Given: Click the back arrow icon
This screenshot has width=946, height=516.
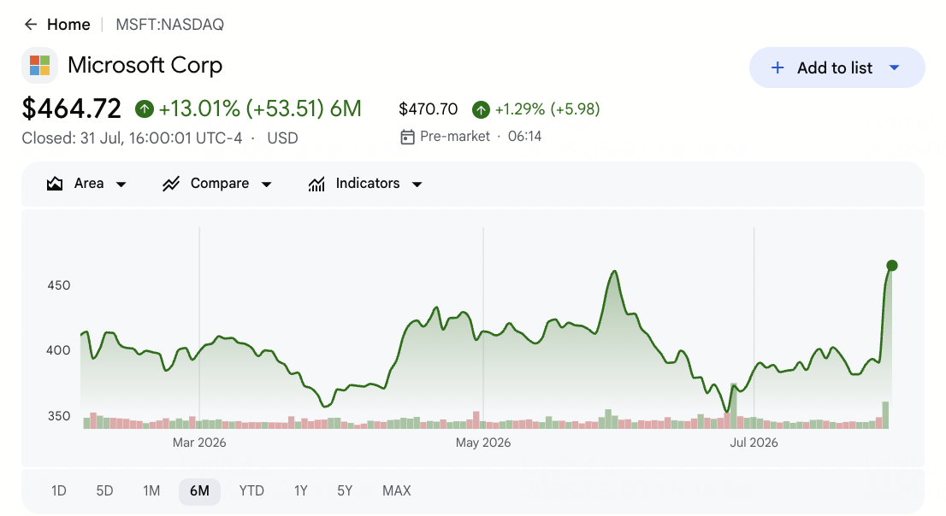Looking at the screenshot, I should pos(30,24).
